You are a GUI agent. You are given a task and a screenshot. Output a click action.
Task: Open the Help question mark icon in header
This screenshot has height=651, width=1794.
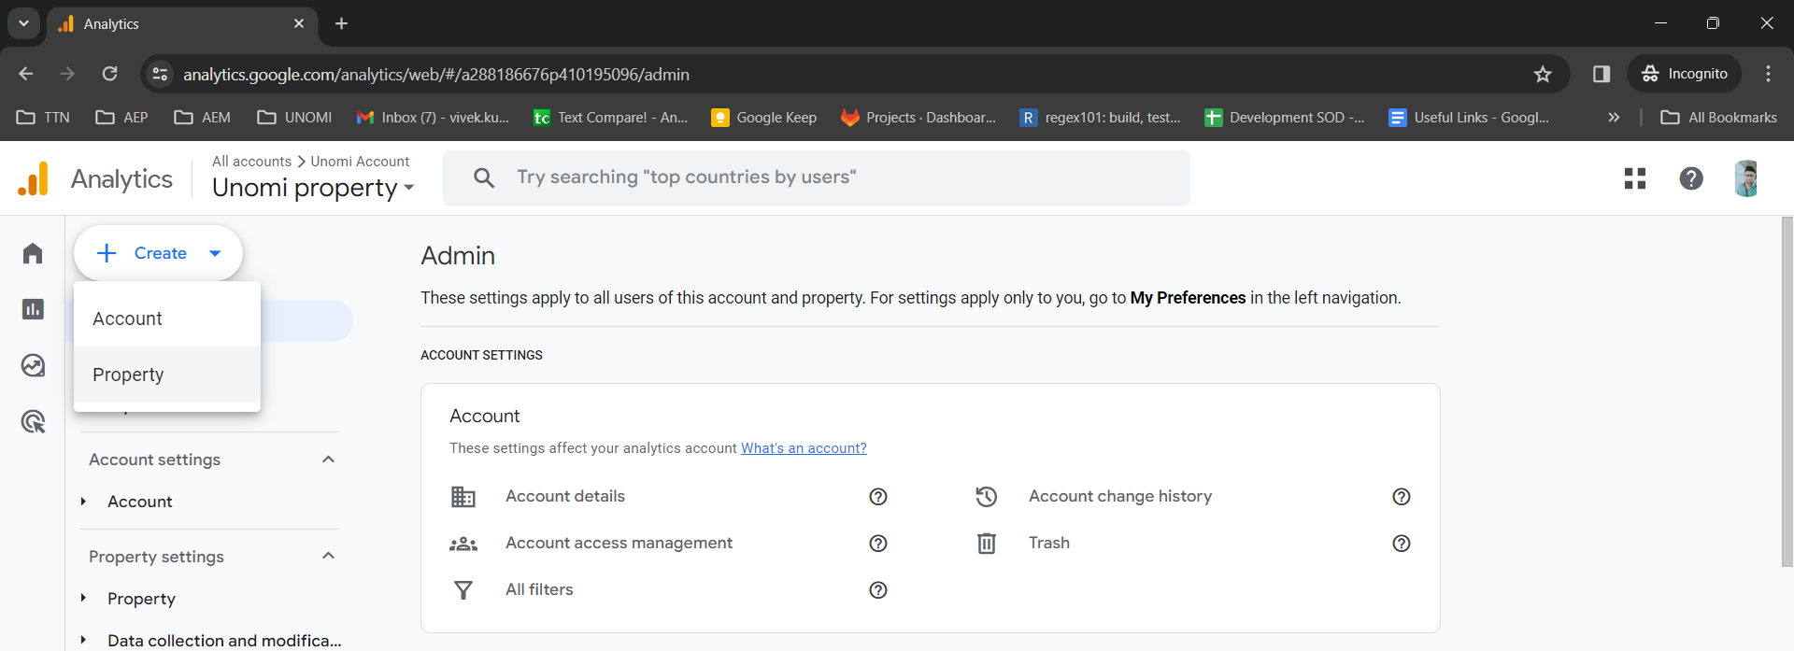1691,178
